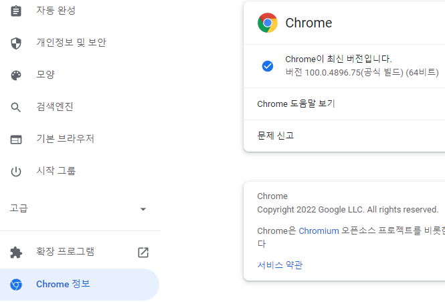Expand the 고급 section arrow
The height and width of the screenshot is (302, 445).
click(x=143, y=209)
